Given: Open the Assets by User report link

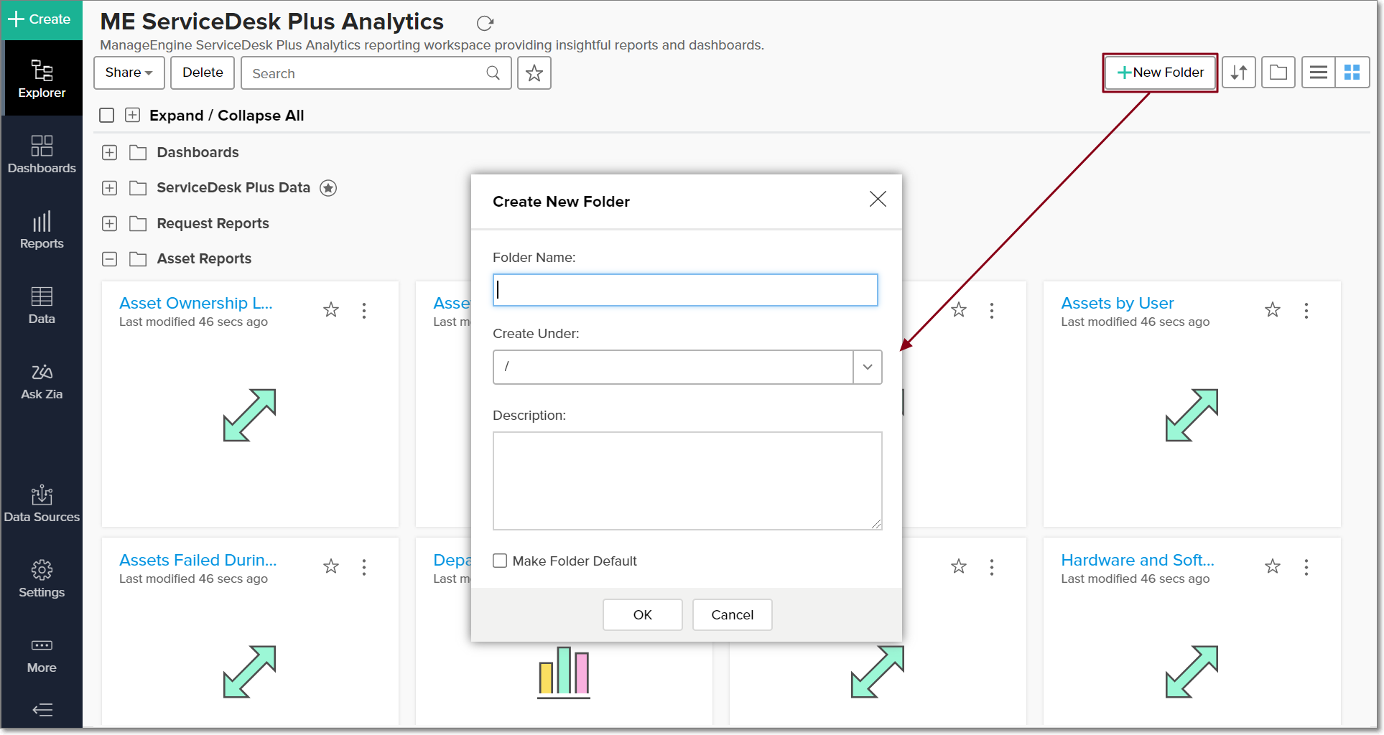Looking at the screenshot, I should [x=1118, y=304].
